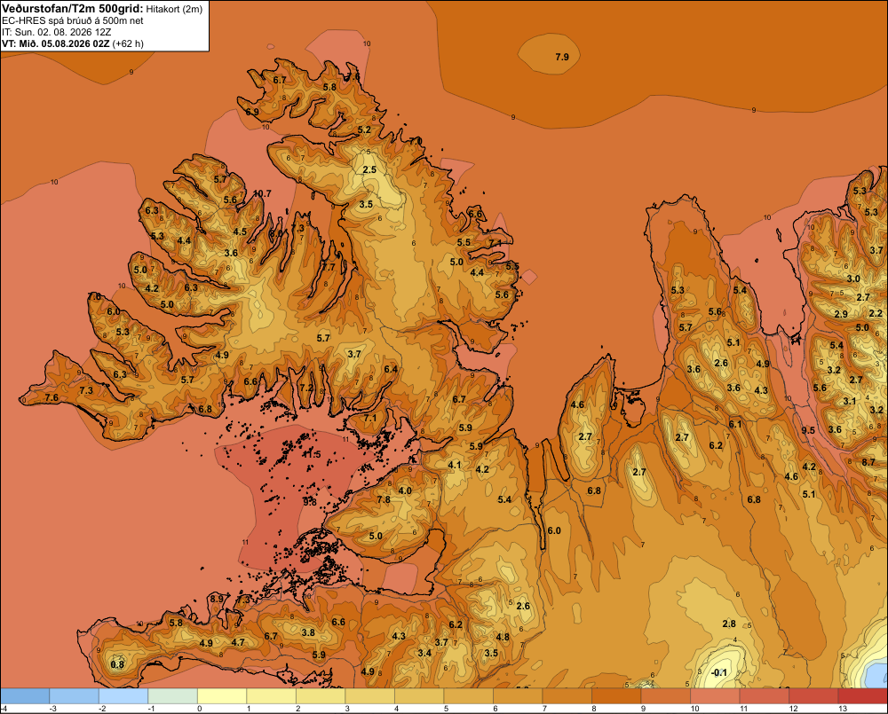The height and width of the screenshot is (714, 888).
Task: Click the 'EC-HRES spá brúuð á 500m net' line
Action: click(73, 21)
